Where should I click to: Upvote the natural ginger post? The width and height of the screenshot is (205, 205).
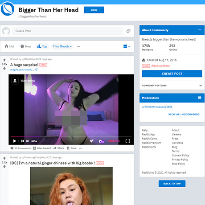click(4, 158)
